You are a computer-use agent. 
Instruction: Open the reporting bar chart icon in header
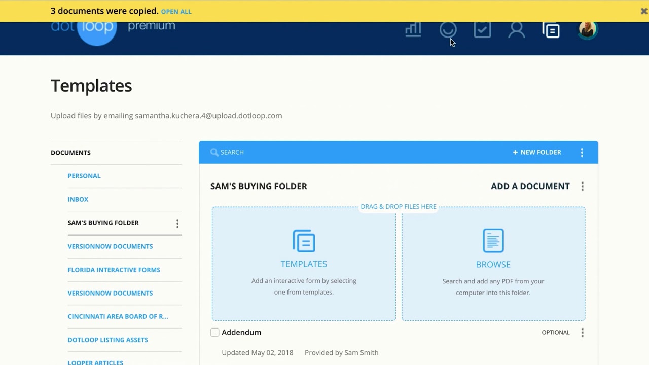(413, 30)
